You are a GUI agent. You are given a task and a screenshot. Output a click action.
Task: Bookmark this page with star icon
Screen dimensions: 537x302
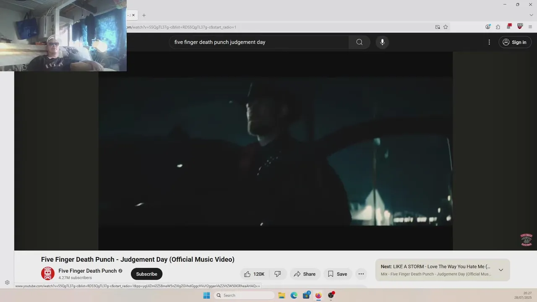(x=446, y=27)
